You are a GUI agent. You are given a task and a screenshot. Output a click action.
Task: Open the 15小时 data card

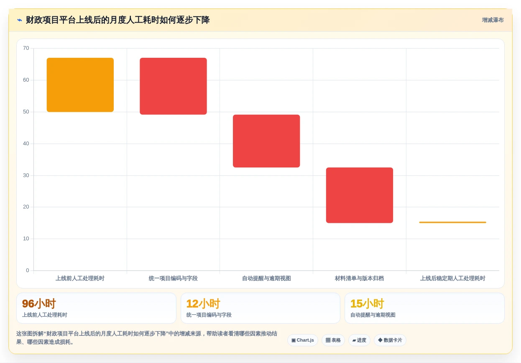pyautogui.click(x=424, y=308)
